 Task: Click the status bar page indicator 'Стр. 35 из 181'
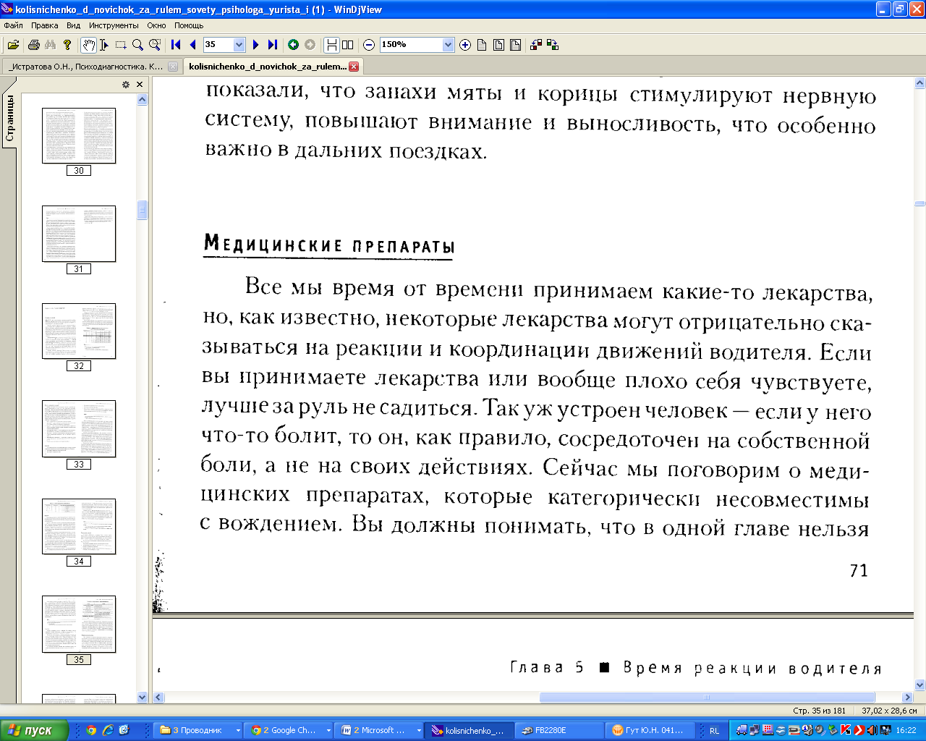tap(819, 711)
